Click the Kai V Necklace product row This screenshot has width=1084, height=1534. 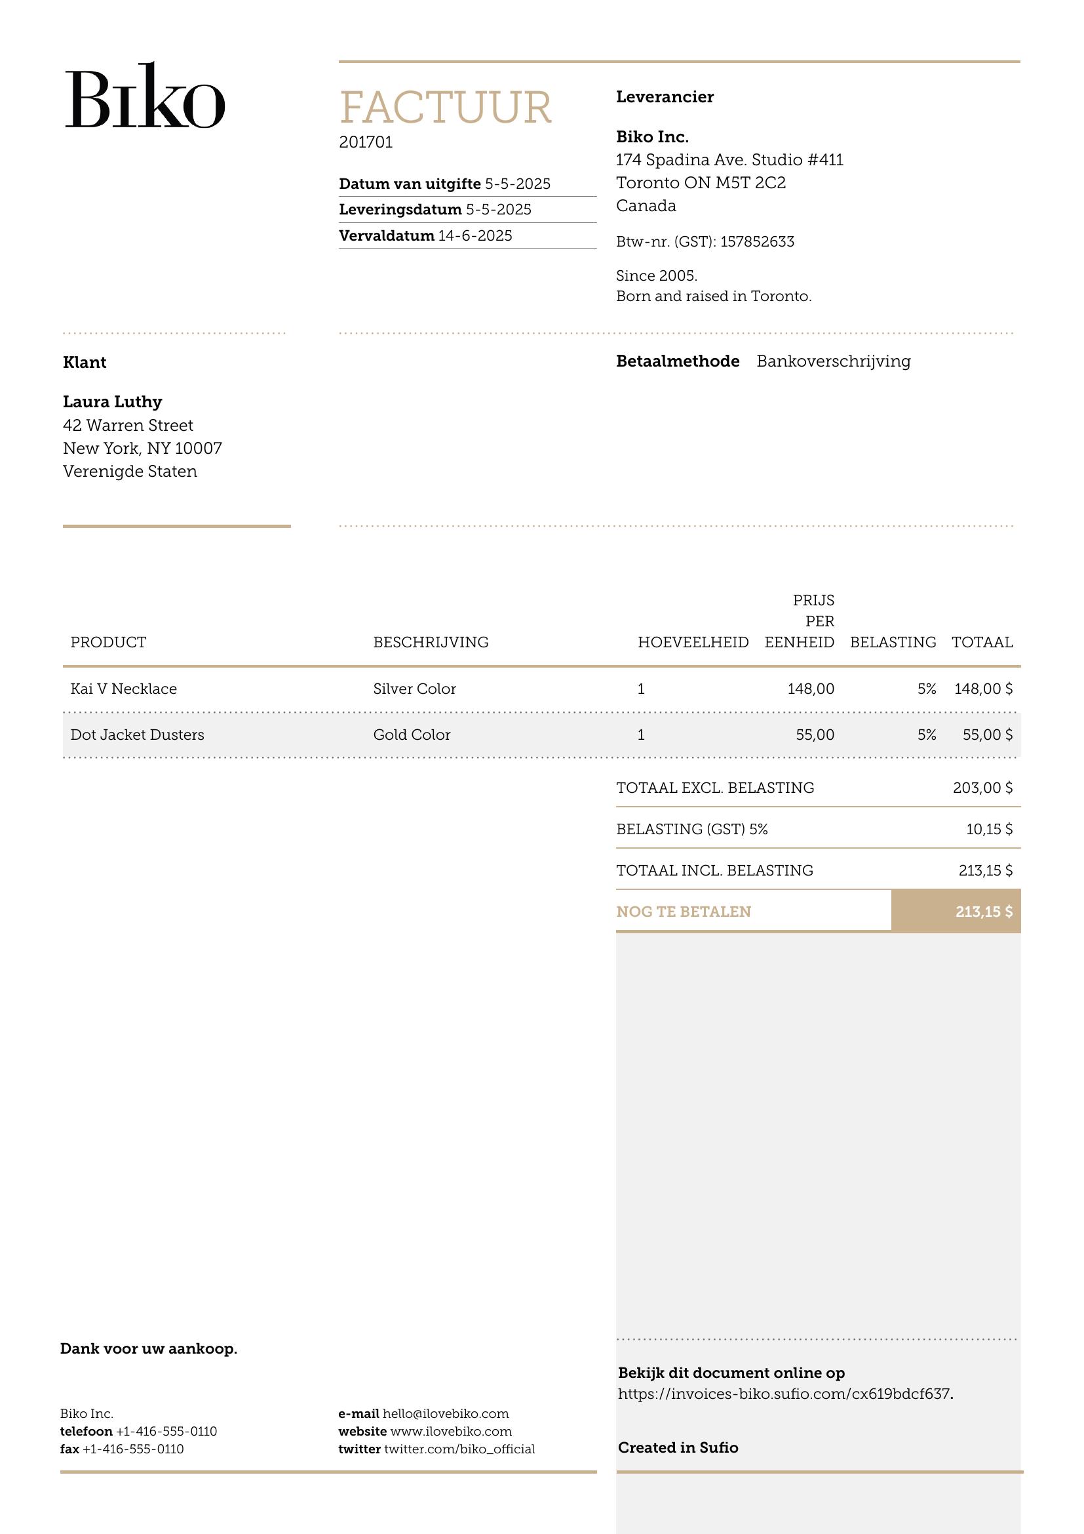[x=541, y=689]
